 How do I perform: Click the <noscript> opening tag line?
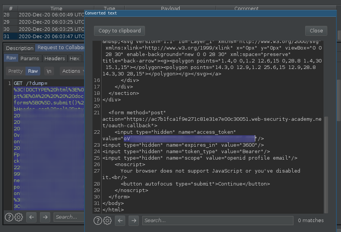[130, 165]
